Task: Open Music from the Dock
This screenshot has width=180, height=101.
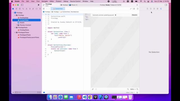Action: point(79,97)
